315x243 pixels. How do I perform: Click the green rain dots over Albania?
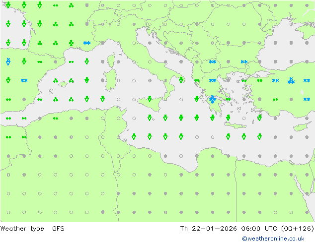[197, 81]
